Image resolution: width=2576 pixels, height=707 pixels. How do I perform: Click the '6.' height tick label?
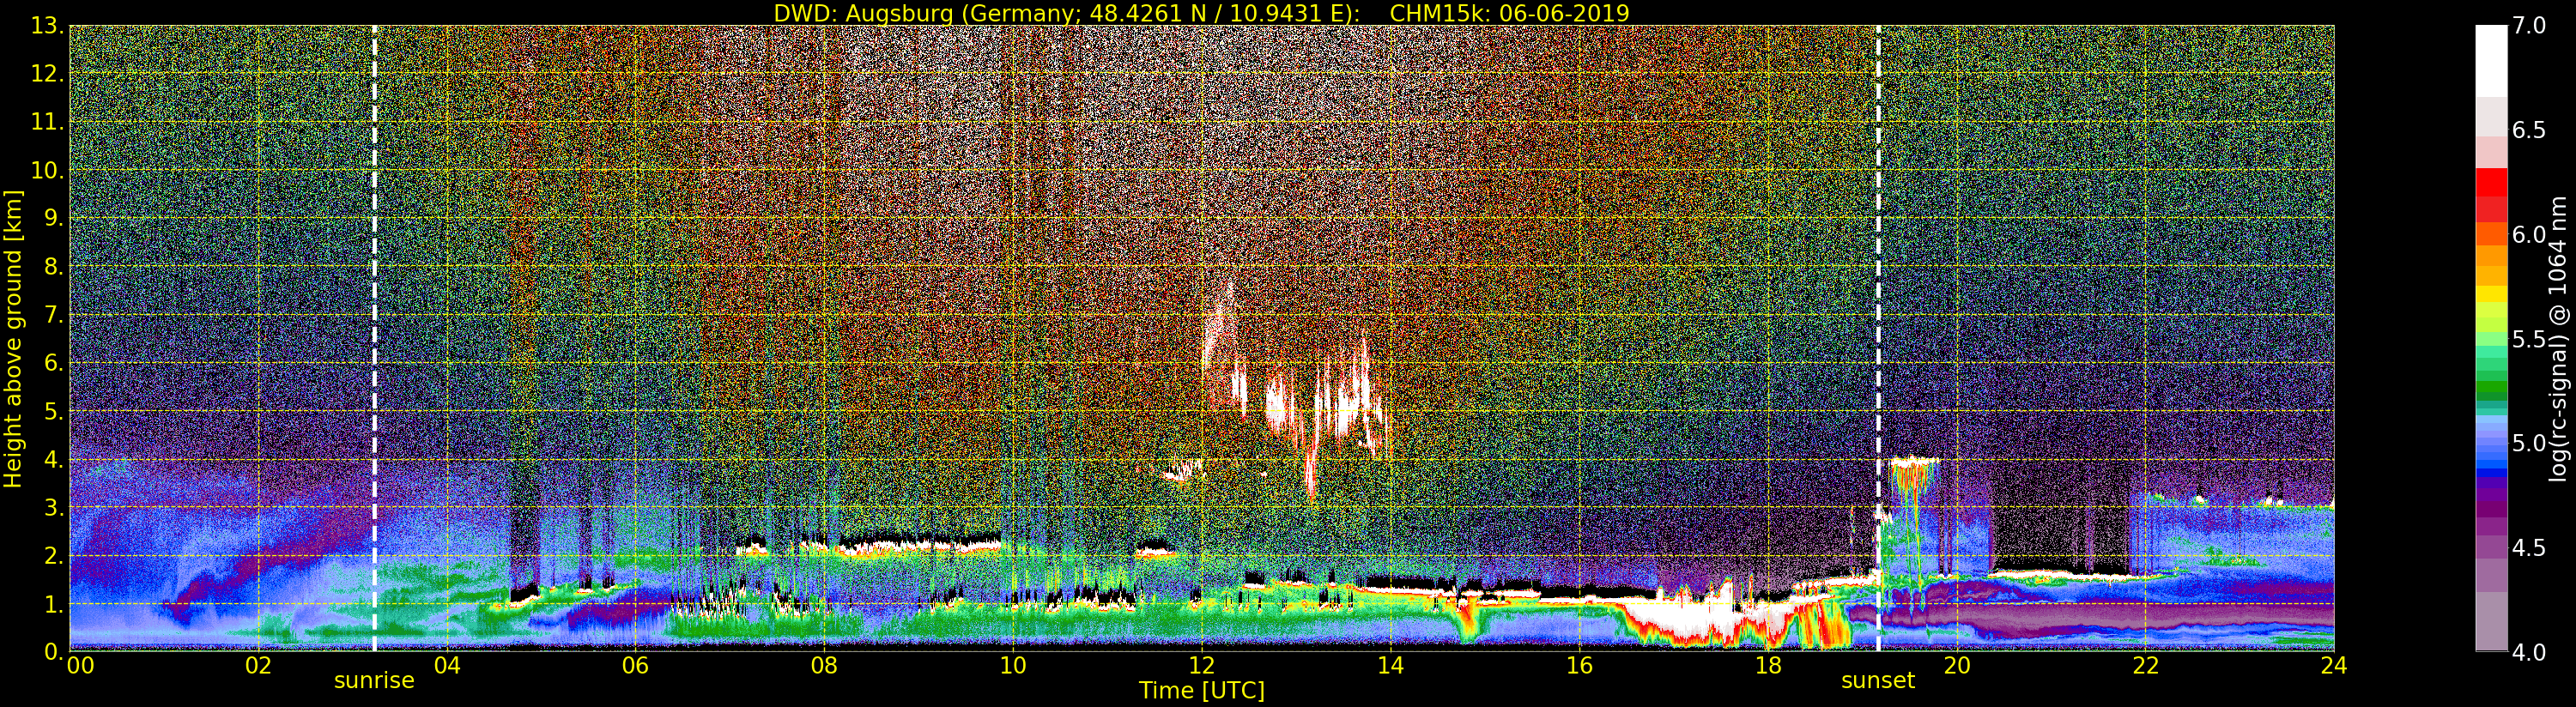point(54,362)
